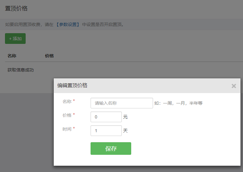243x172 pixels.
Task: Click the 名称 form label in dialog
Action: tap(67, 102)
